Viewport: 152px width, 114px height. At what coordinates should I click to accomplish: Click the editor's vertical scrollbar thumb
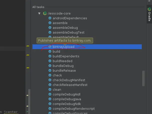coord(29,101)
